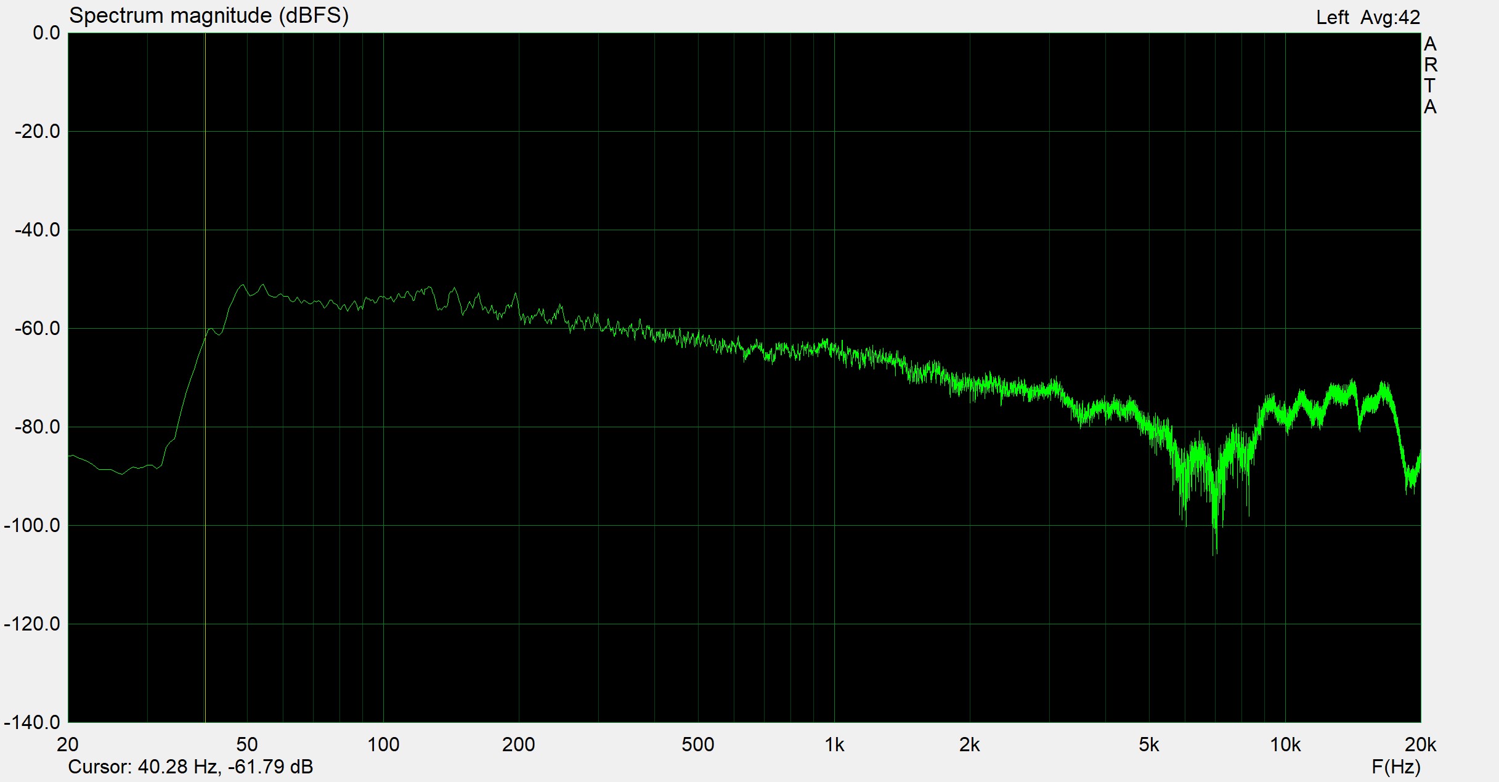Click the 0.0 magnitude axis label
1499x782 pixels.
[x=46, y=33]
